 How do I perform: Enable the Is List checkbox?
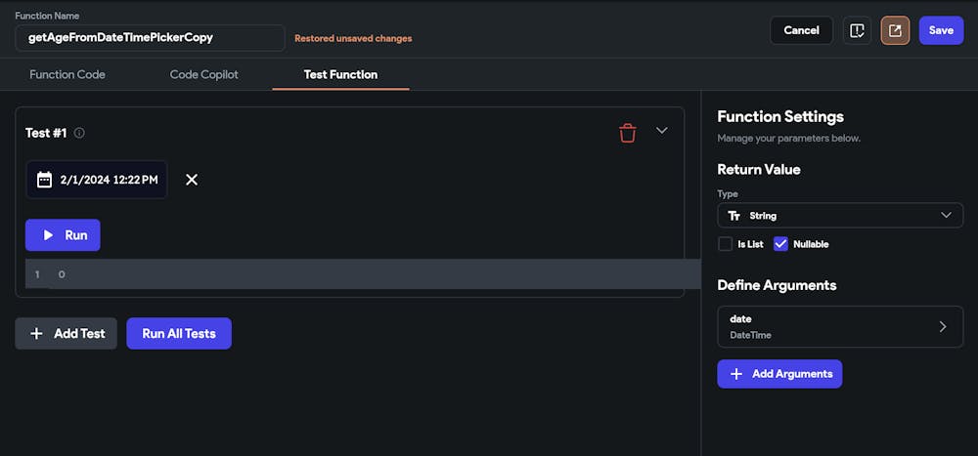[725, 244]
